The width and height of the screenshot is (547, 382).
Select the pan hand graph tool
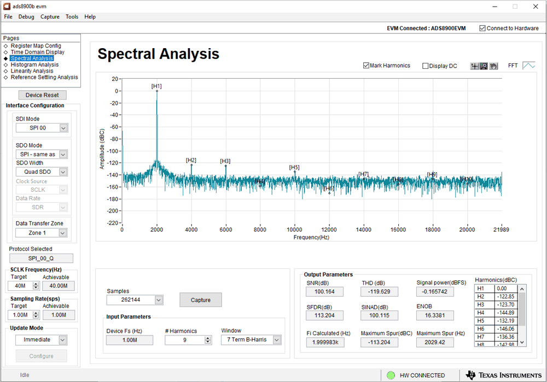click(x=493, y=66)
